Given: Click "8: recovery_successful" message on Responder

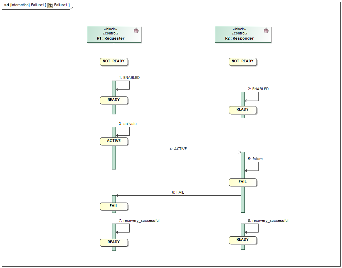Looking at the screenshot, I should click(268, 220).
